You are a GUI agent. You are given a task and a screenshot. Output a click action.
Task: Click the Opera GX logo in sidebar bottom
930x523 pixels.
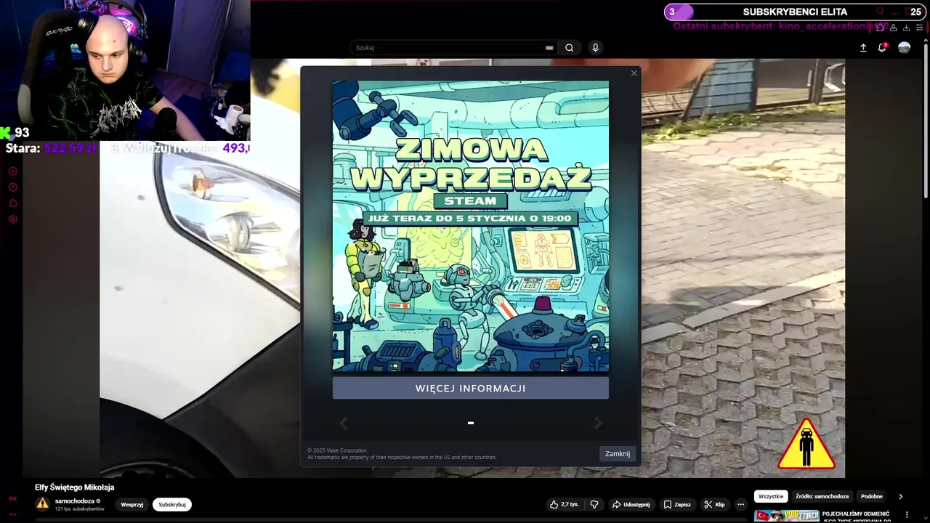click(x=12, y=498)
